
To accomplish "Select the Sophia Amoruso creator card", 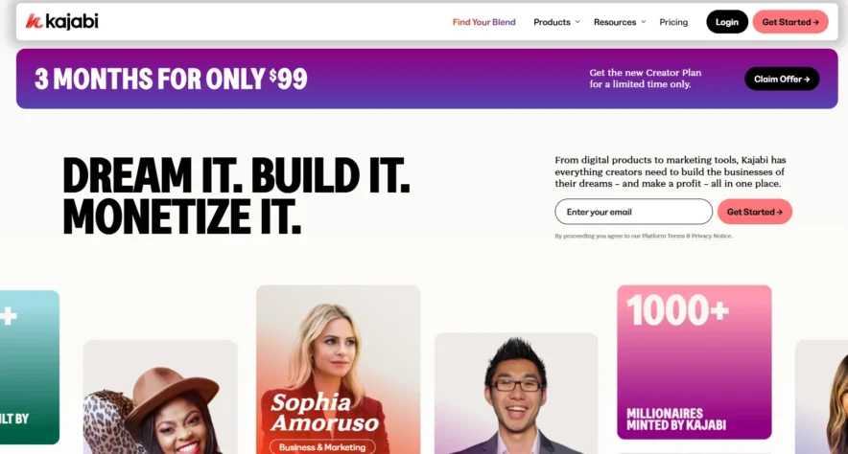I will coord(338,370).
